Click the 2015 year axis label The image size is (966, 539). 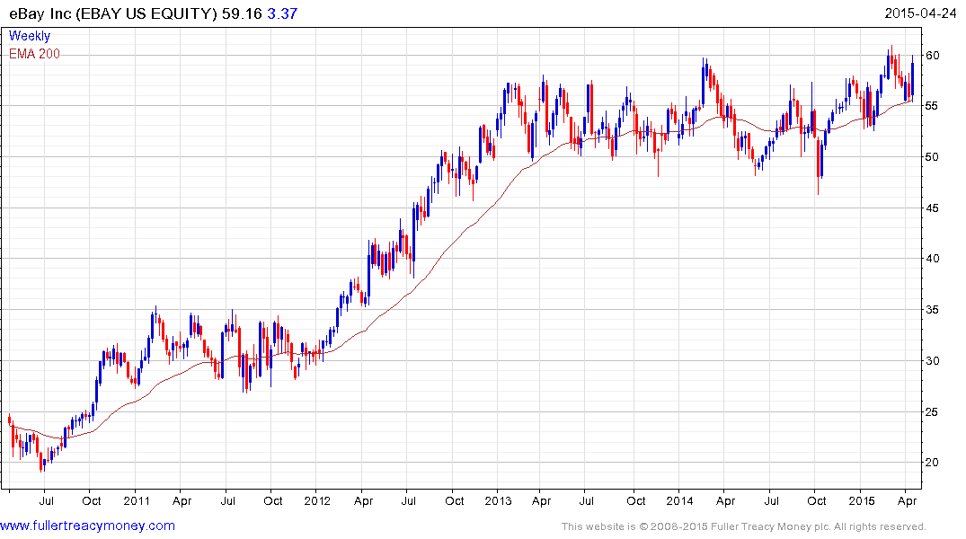(861, 500)
